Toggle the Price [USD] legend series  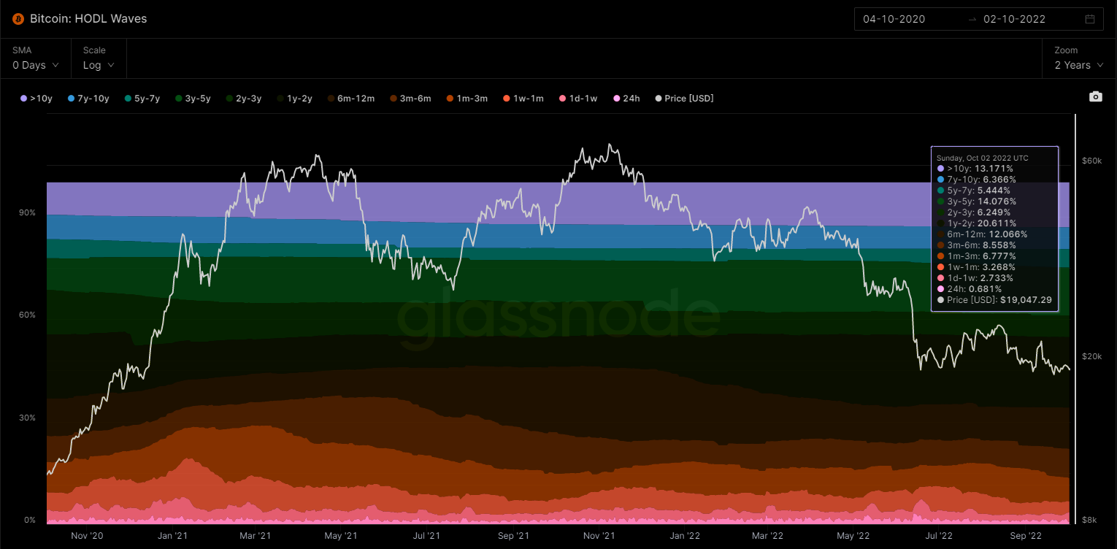point(684,98)
